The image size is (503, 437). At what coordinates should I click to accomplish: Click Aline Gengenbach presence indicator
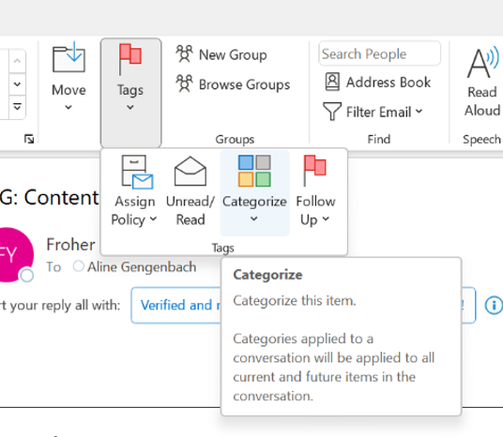point(78,266)
